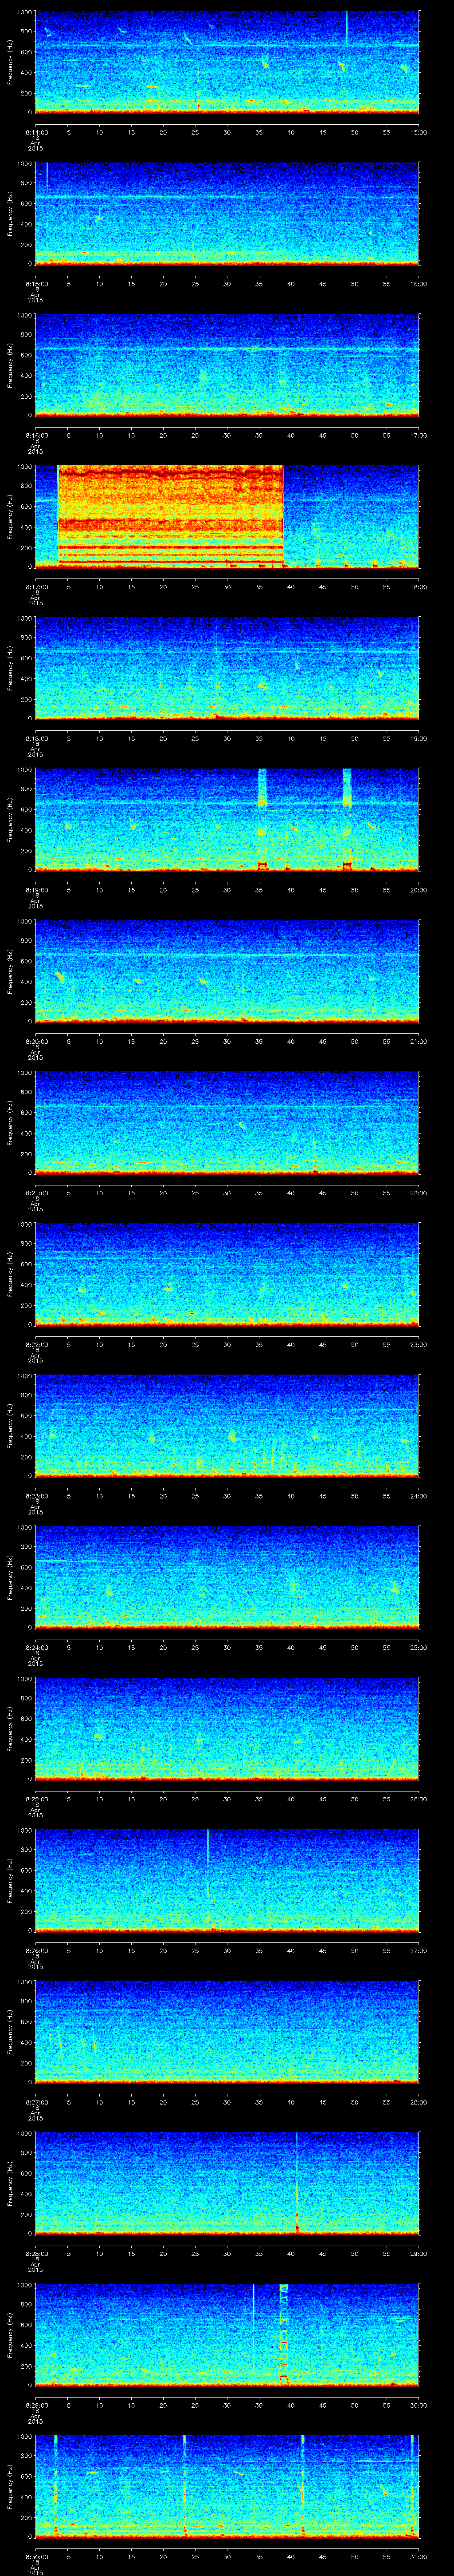The width and height of the screenshot is (454, 2576).
Task: Click the 8:19:00 start time label
Action: tap(36, 890)
